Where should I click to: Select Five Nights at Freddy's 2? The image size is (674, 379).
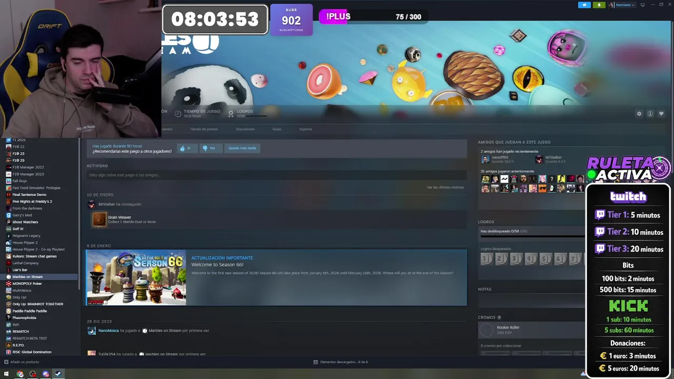click(x=32, y=202)
